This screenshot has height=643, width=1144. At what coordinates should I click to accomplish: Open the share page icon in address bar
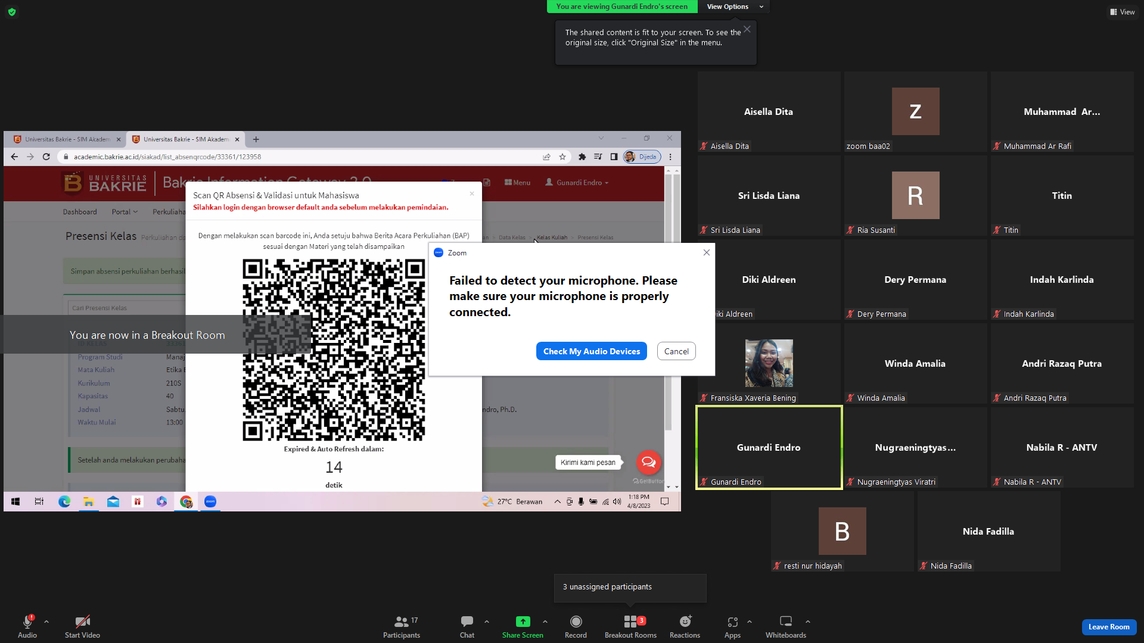click(546, 157)
